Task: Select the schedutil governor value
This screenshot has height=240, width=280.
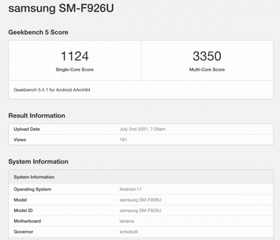Action: (x=129, y=232)
